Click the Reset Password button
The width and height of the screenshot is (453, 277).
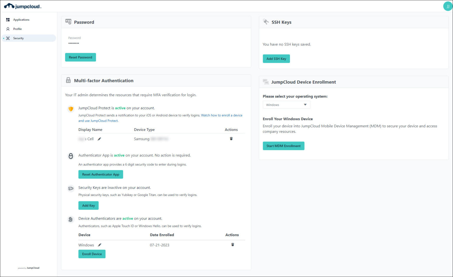[x=80, y=57]
